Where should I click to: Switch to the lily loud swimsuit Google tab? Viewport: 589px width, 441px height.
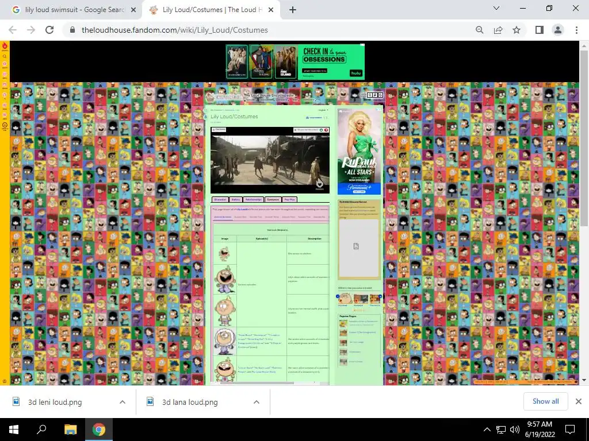tap(74, 10)
